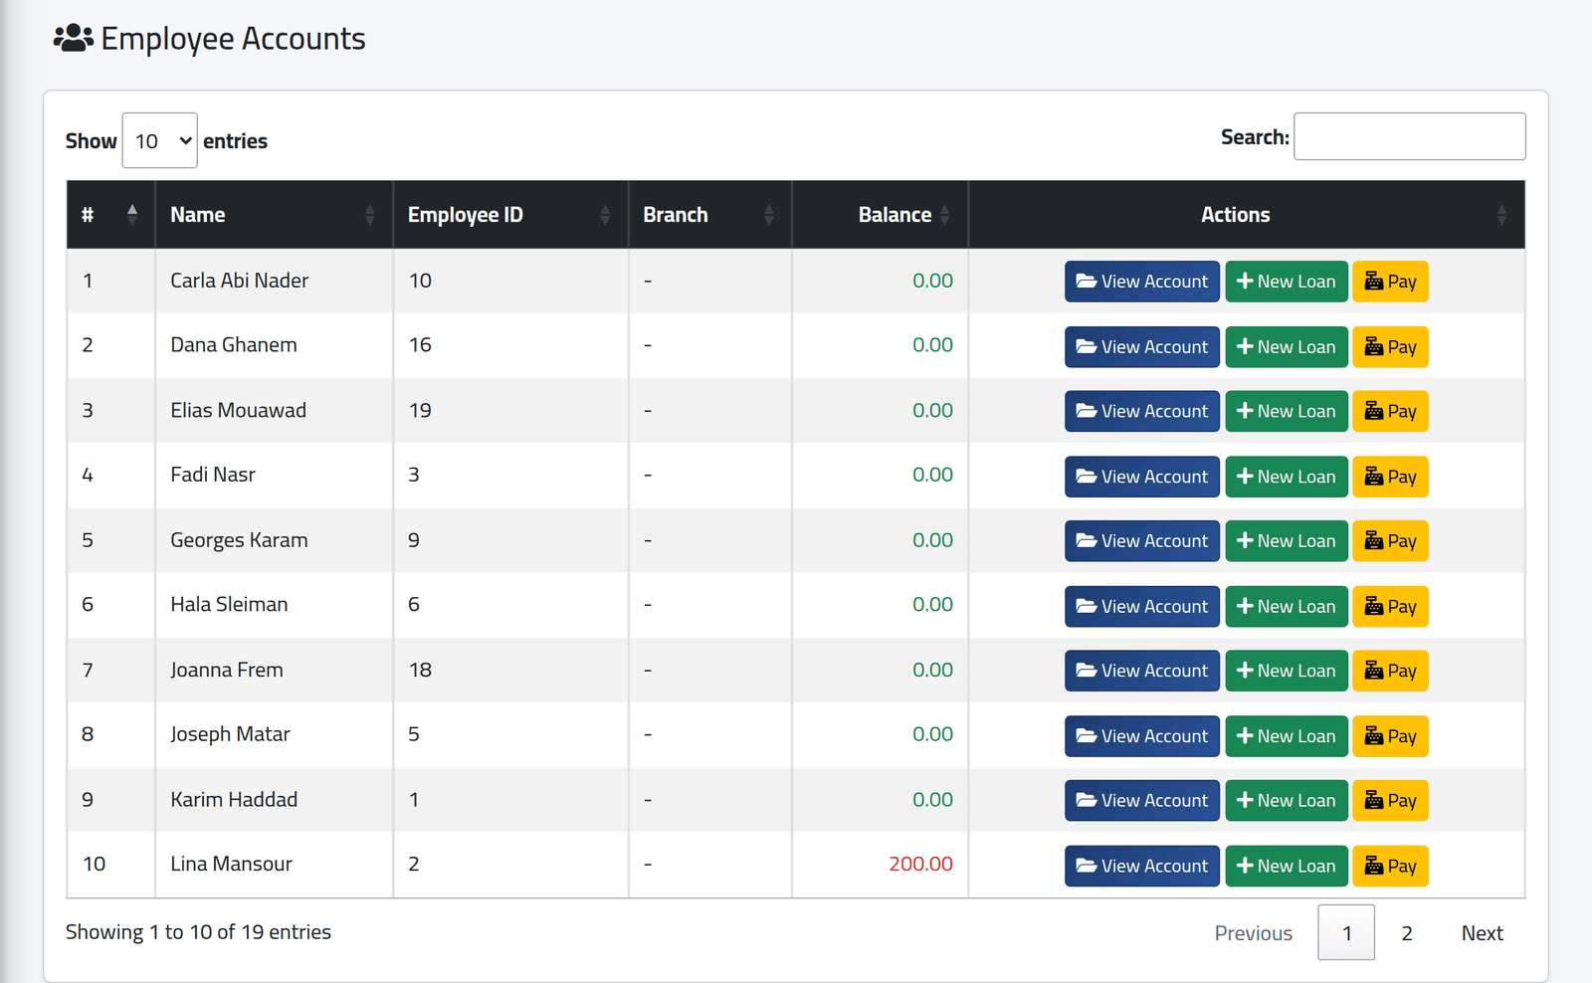Add New Loan for Lina Mansour
This screenshot has width=1592, height=983.
pyautogui.click(x=1287, y=867)
